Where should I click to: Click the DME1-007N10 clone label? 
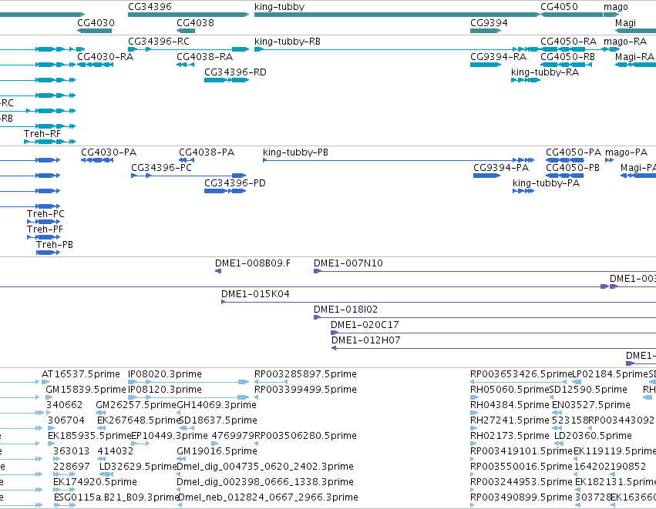pyautogui.click(x=348, y=263)
